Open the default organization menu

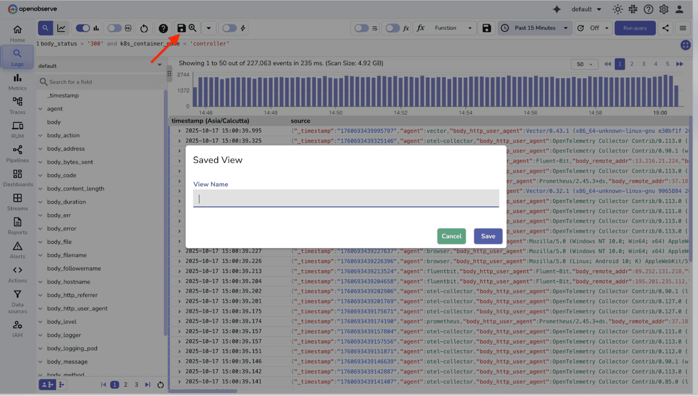coord(586,9)
